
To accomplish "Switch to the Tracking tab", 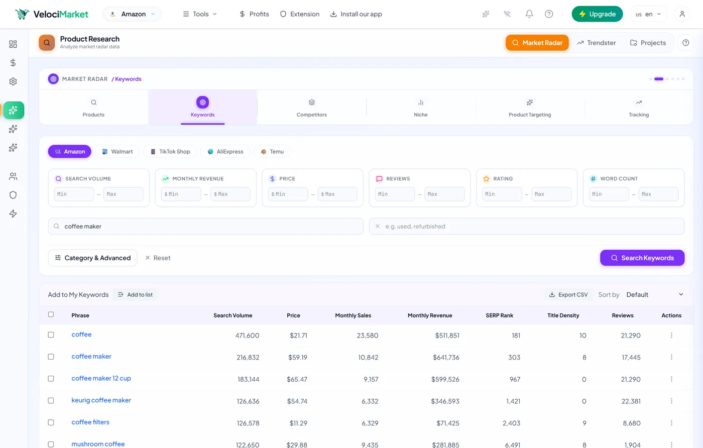I will pyautogui.click(x=639, y=107).
